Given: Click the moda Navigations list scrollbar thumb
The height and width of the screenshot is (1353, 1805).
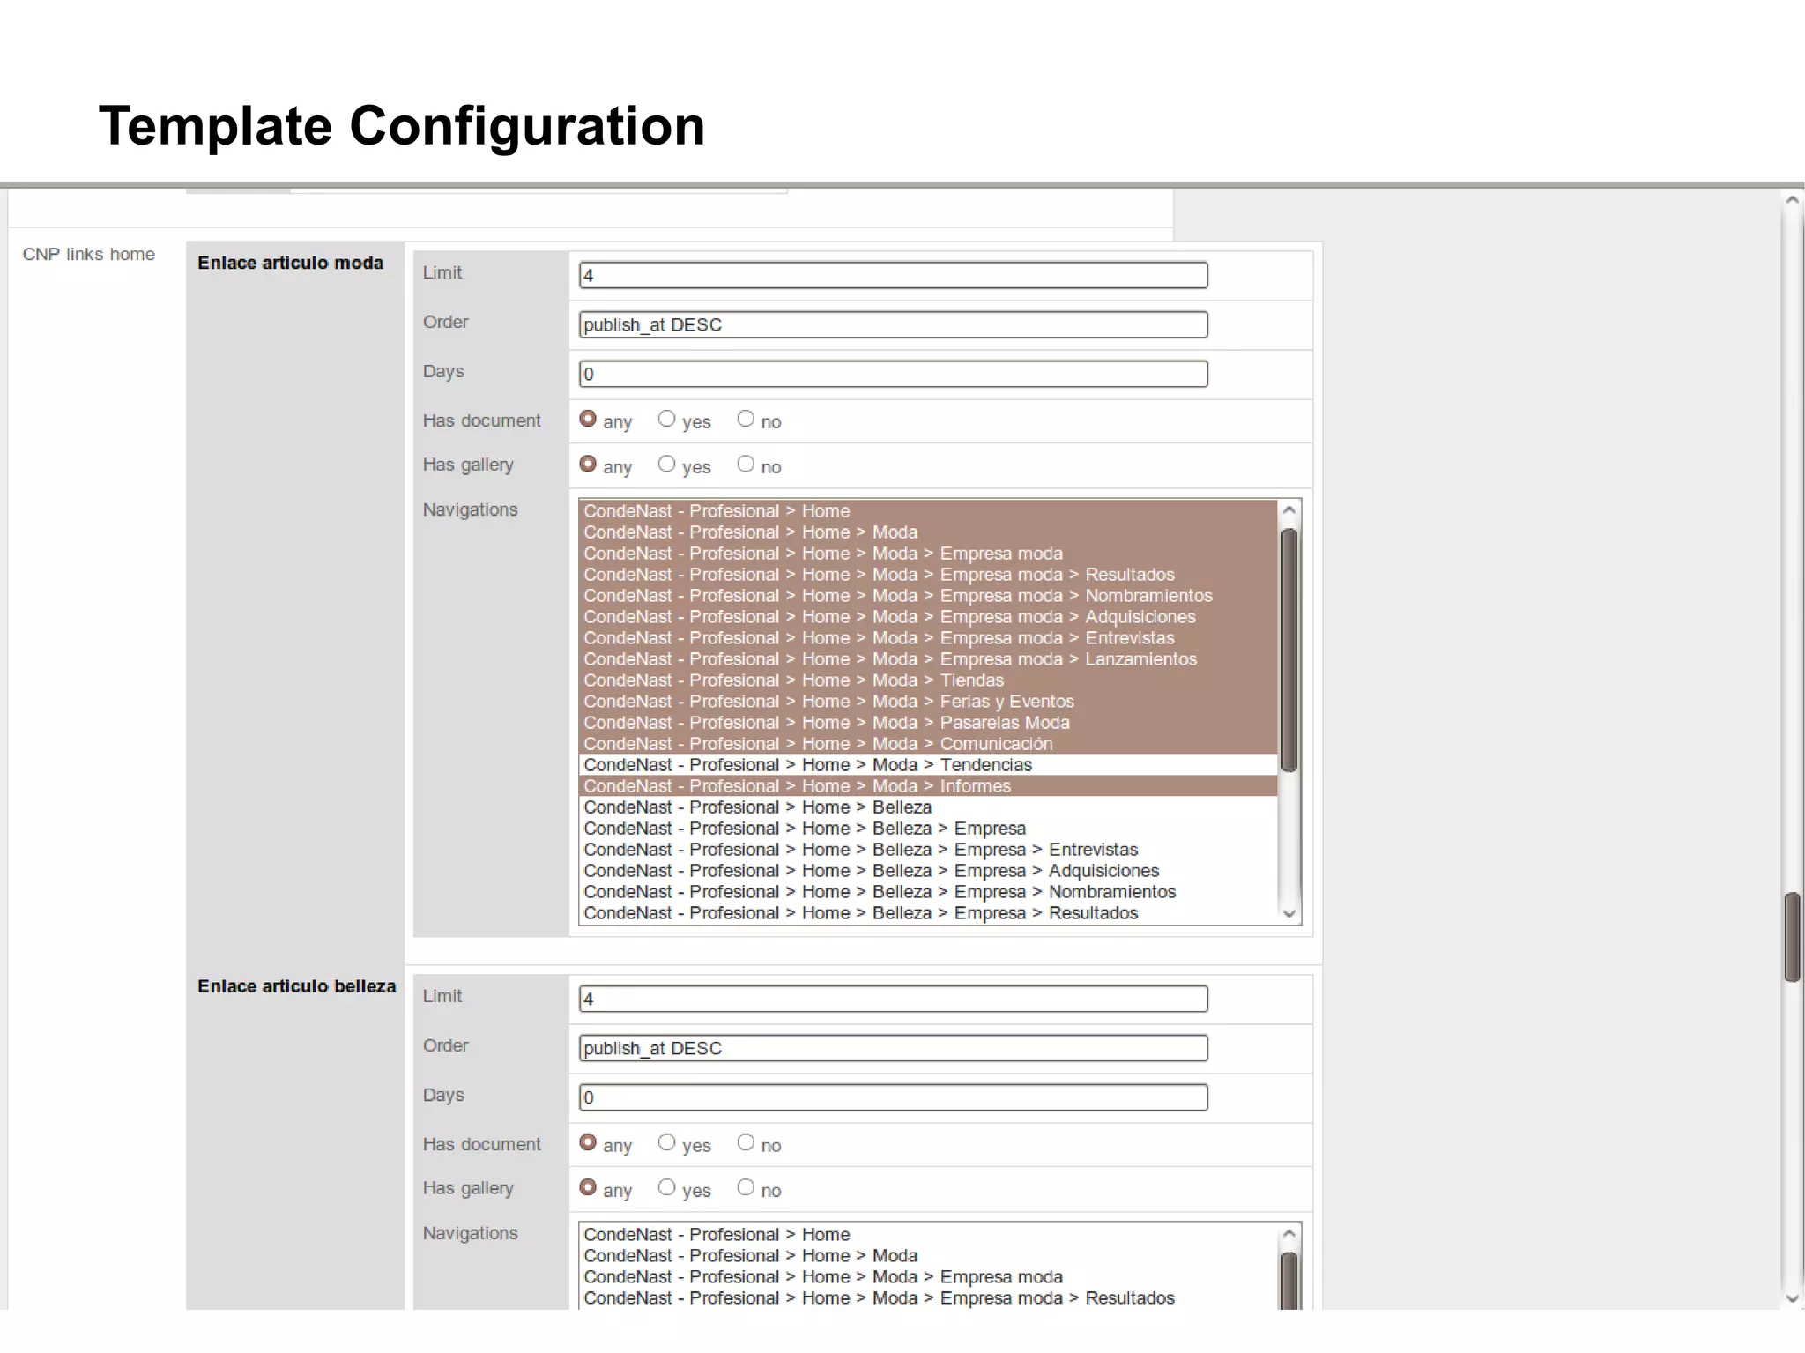Looking at the screenshot, I should pos(1289,650).
